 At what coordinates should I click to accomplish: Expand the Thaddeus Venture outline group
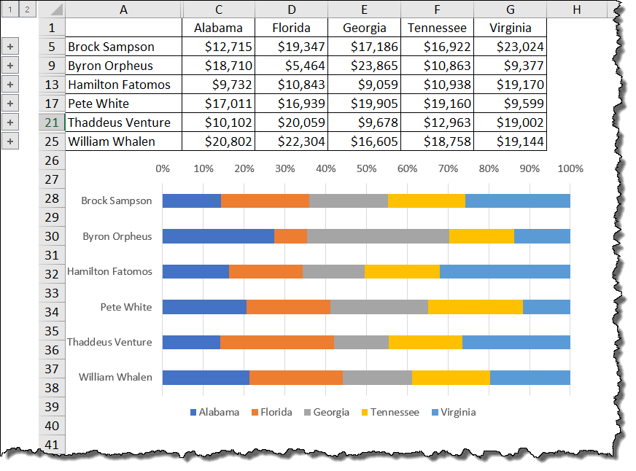(10, 122)
